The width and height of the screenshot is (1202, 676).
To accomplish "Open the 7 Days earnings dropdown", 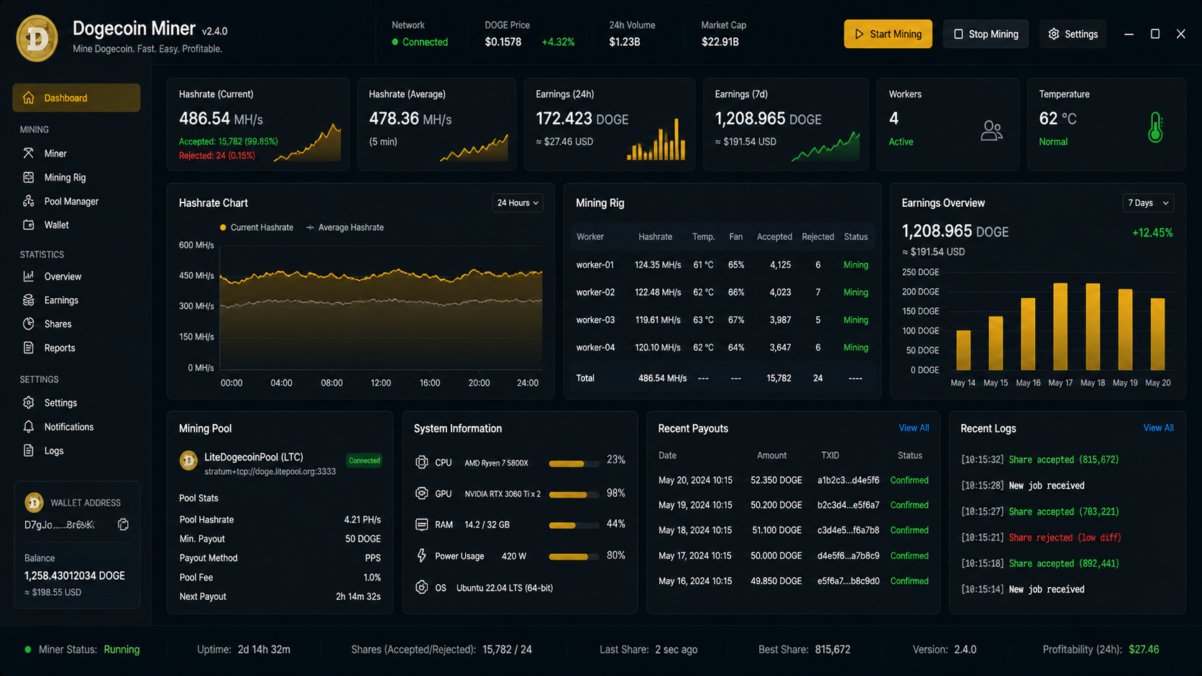I will [1148, 203].
